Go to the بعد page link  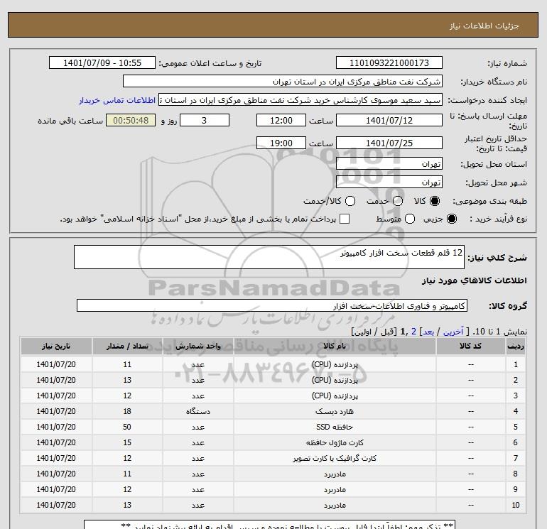point(428,332)
